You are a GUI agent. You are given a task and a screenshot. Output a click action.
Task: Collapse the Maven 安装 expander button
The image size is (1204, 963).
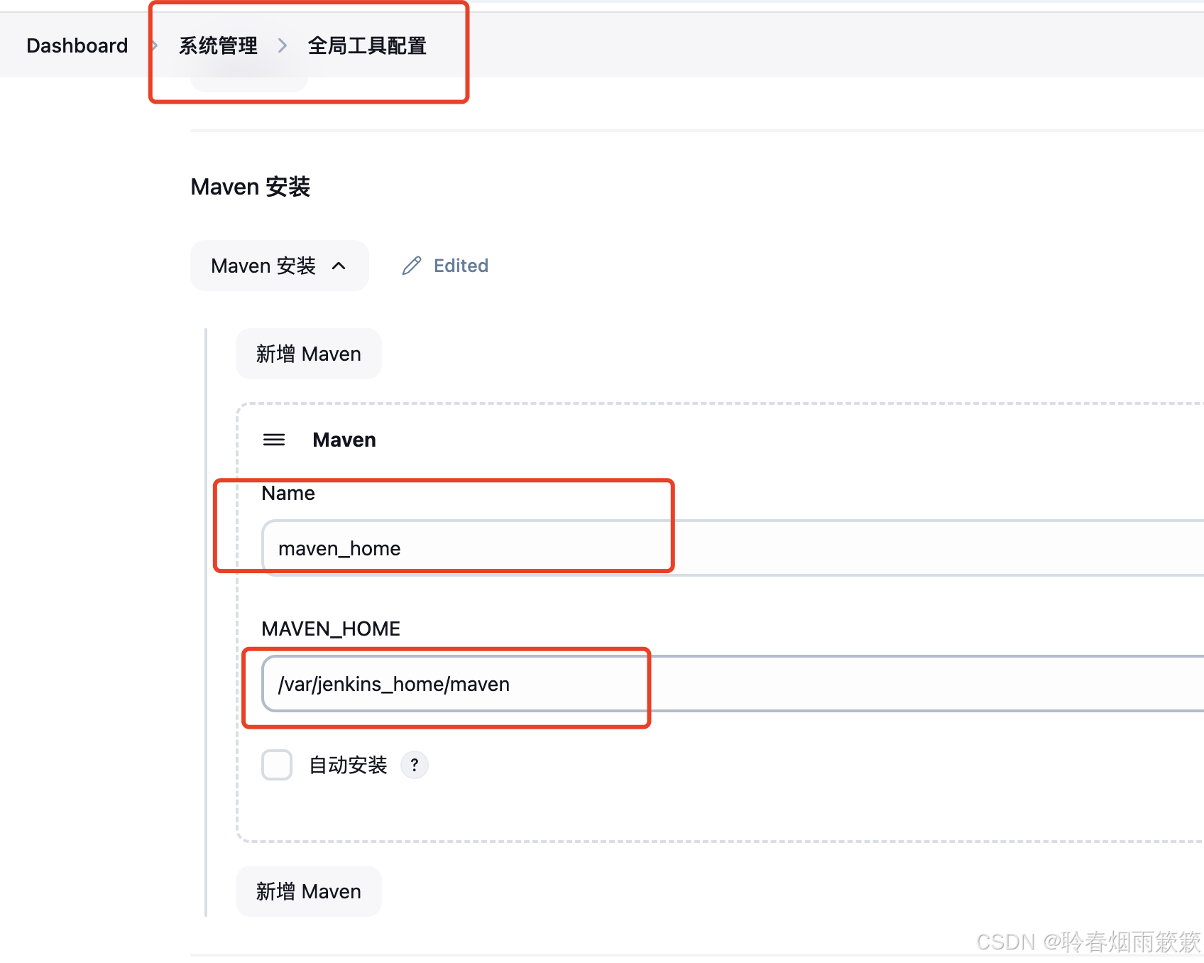point(280,266)
